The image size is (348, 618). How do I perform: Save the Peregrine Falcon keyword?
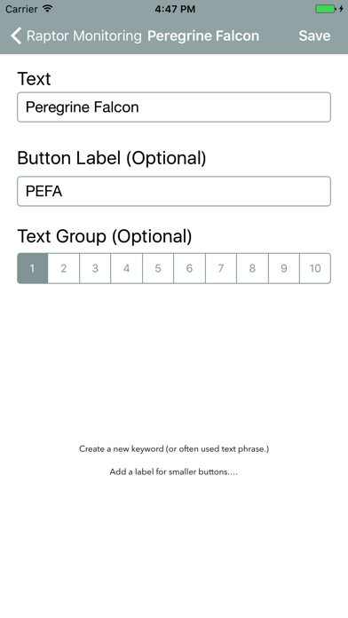tap(314, 36)
